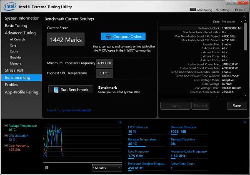Select the Benchmarking section
This screenshot has width=250, height=175.
(x=21, y=77)
